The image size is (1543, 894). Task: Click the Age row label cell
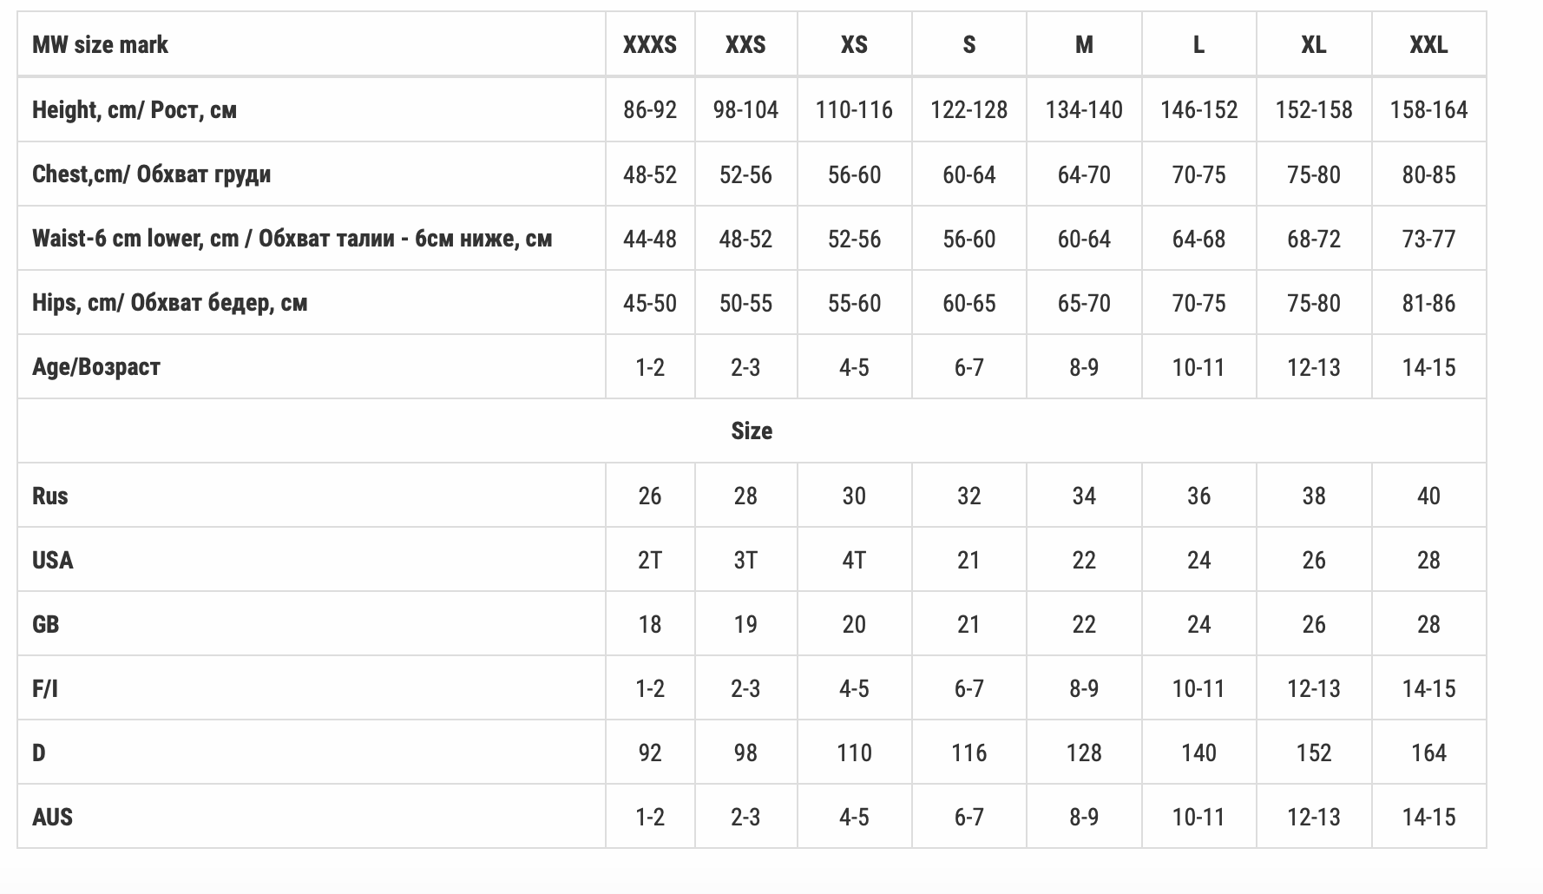tap(96, 366)
